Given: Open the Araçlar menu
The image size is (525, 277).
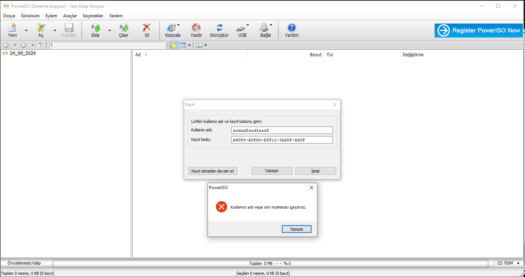Looking at the screenshot, I should click(x=70, y=16).
